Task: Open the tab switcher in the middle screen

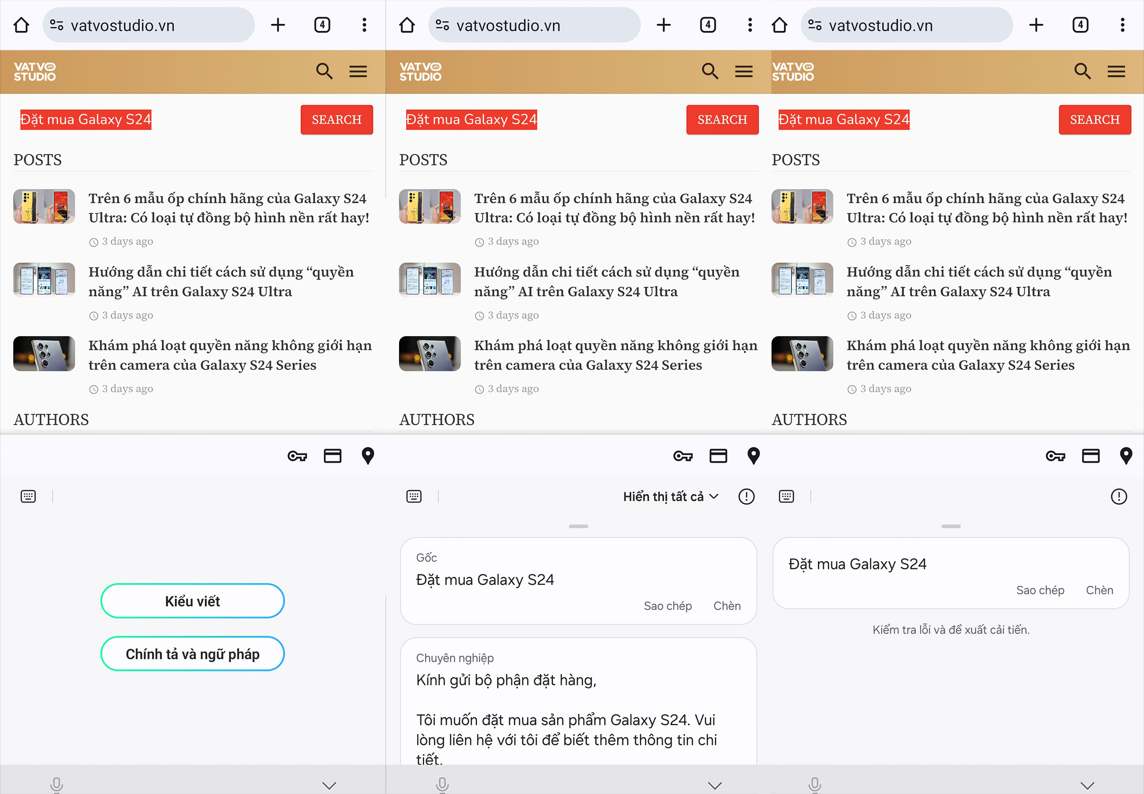Action: click(x=708, y=25)
